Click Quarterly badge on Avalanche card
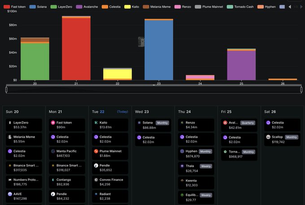Image resolution: width=305 pixels, height=205 pixels. point(248,123)
